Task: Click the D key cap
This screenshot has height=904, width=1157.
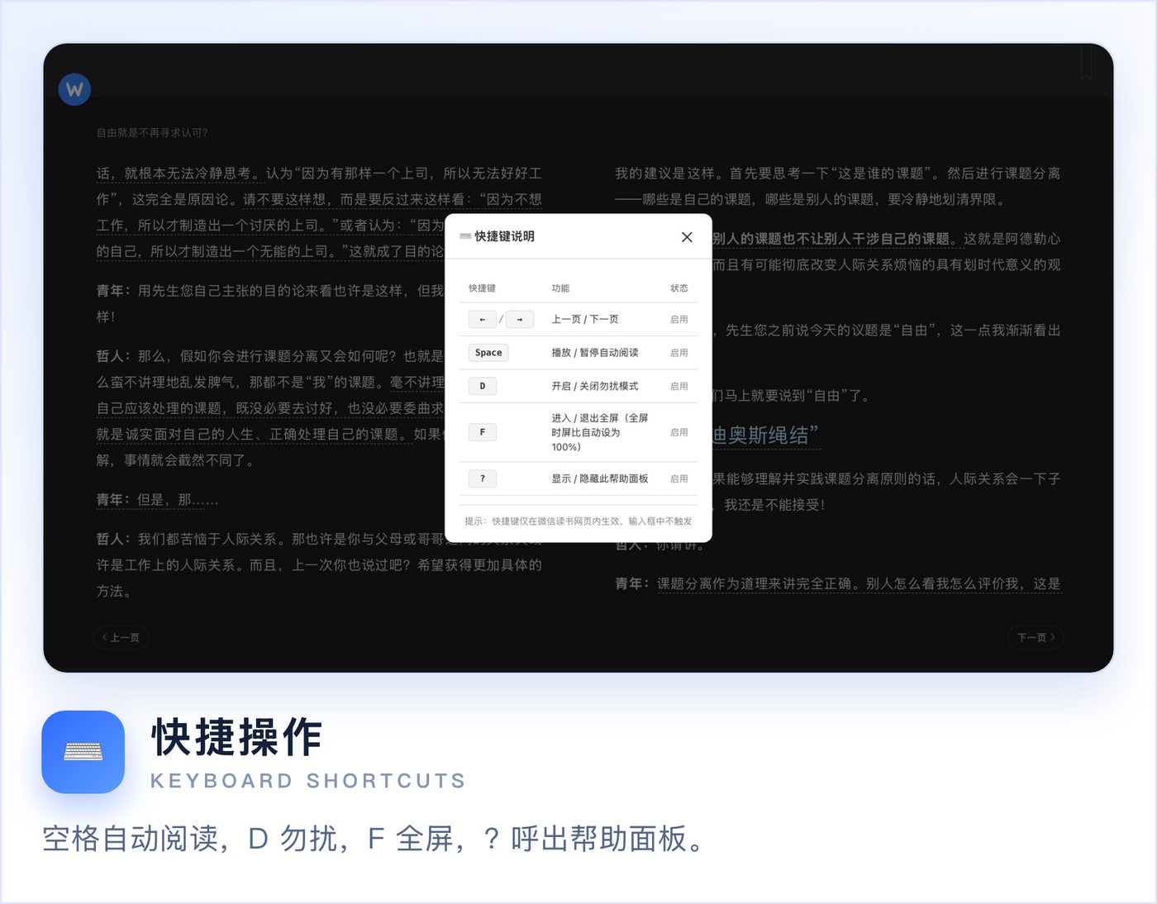Action: [x=483, y=386]
